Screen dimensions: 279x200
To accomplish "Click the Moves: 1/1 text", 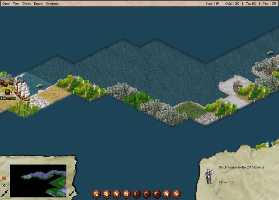I will tap(226, 182).
